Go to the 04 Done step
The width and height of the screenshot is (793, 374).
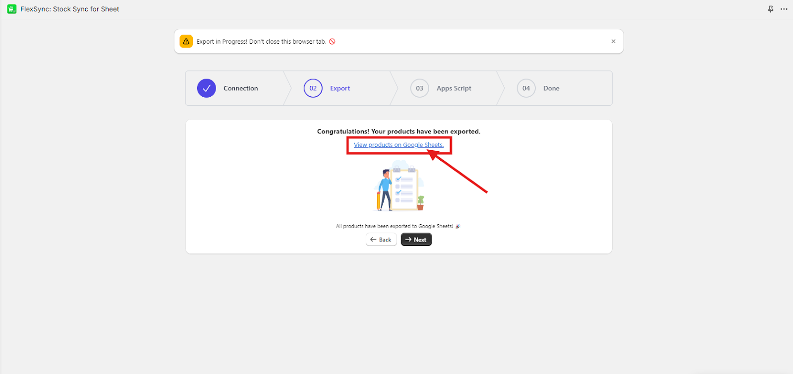(538, 88)
